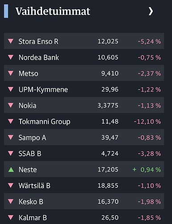Click the down triangle beside Tokmanni Group
Screen dimensions: 172x224
pyautogui.click(x=11, y=121)
